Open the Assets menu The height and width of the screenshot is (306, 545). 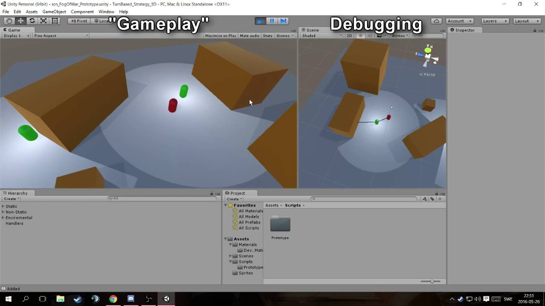pyautogui.click(x=32, y=12)
